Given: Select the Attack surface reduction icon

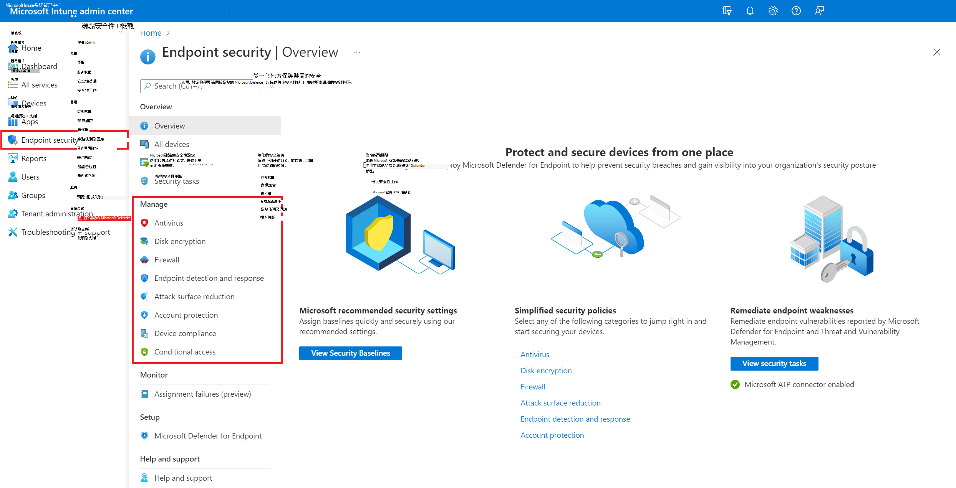Looking at the screenshot, I should [x=144, y=296].
